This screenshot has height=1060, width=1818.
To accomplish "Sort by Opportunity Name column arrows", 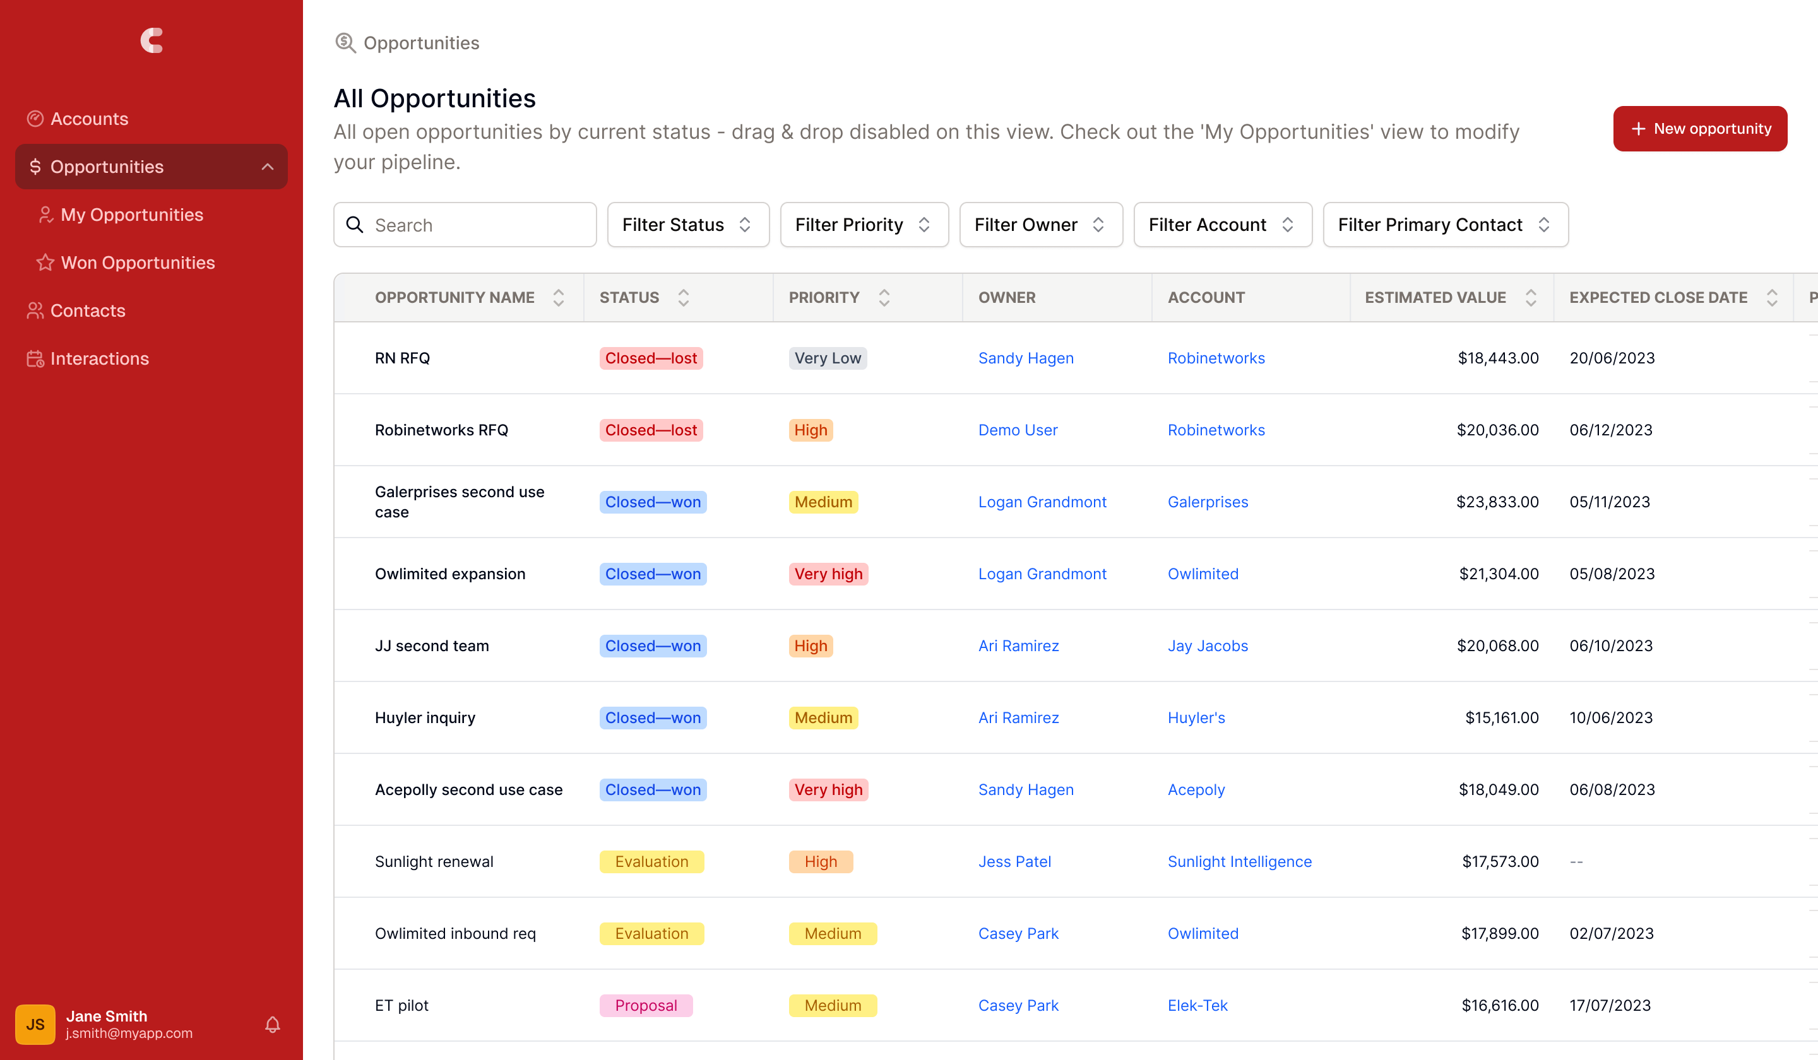I will (x=559, y=298).
